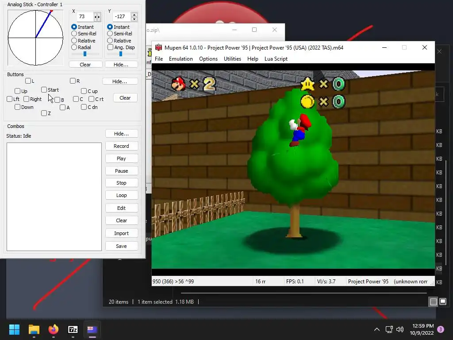Click the Mupen 64 window title icon
This screenshot has width=453, height=340.
coord(158,47)
